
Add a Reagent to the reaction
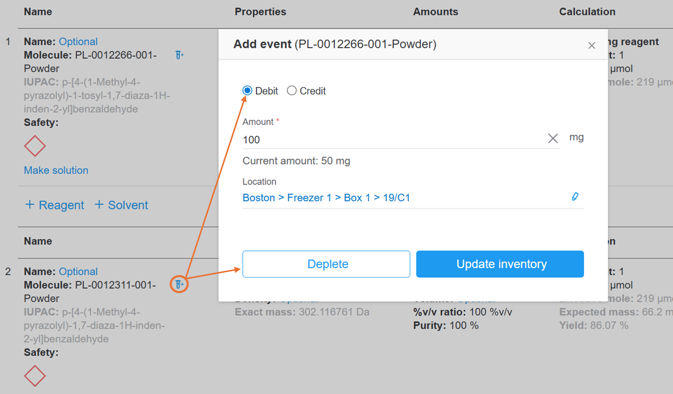pos(54,204)
